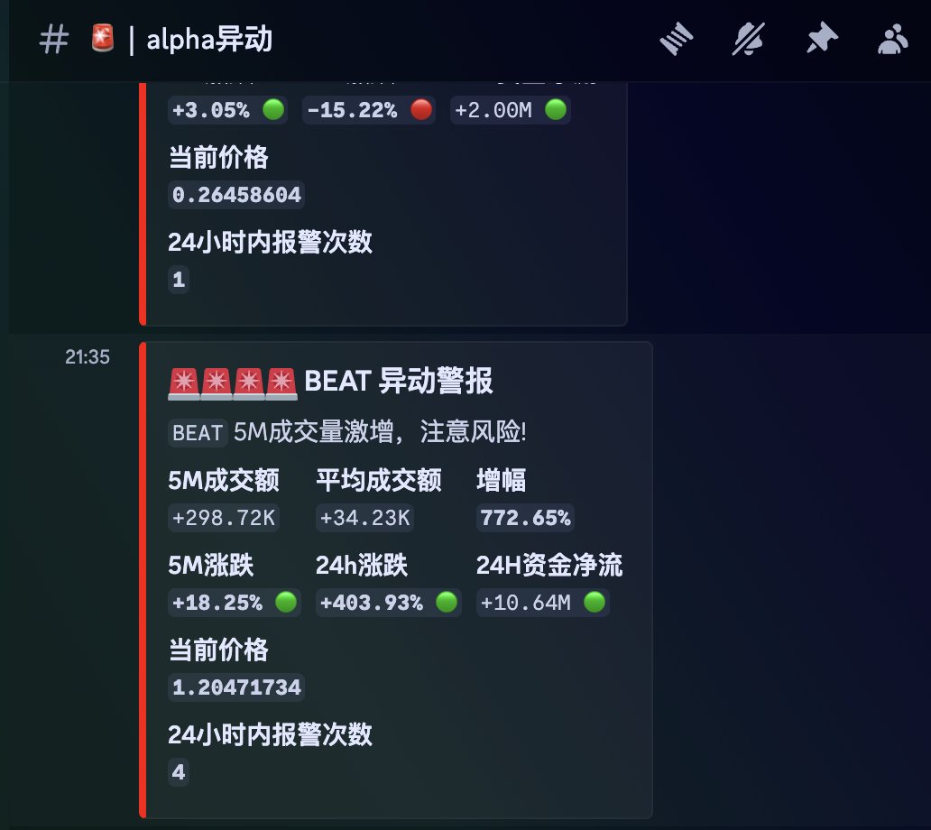Select the +10.64M net inflow value
Image resolution: width=931 pixels, height=830 pixels.
pos(525,603)
